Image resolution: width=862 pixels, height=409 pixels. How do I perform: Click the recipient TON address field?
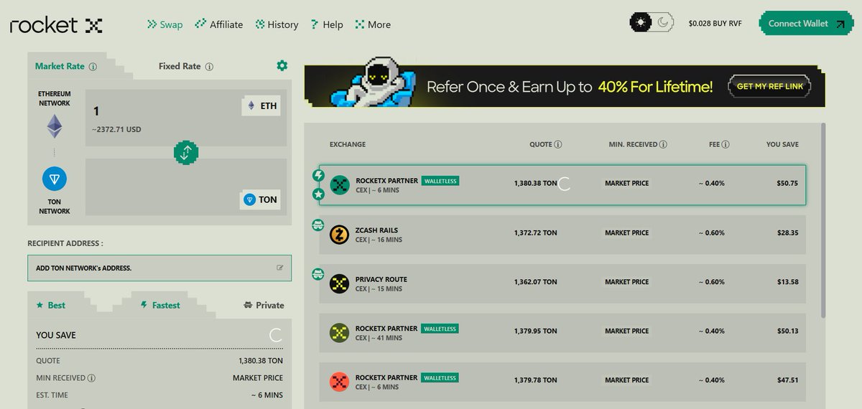pos(159,268)
